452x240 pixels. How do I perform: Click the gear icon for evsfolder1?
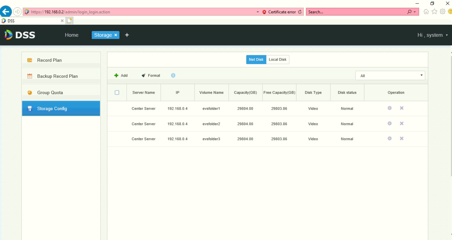click(389, 108)
